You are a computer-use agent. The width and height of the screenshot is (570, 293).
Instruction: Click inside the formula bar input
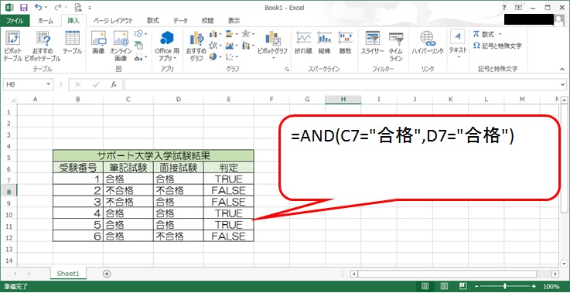click(x=342, y=84)
